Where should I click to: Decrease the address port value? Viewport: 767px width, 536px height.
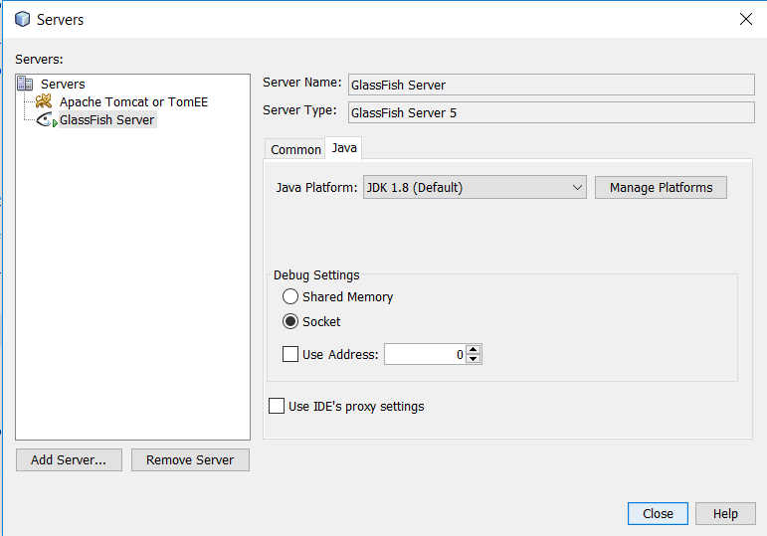(473, 359)
